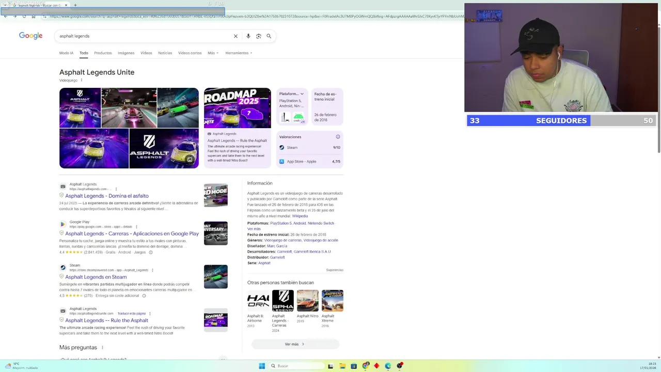Open File Explorer from the taskbar

342,366
